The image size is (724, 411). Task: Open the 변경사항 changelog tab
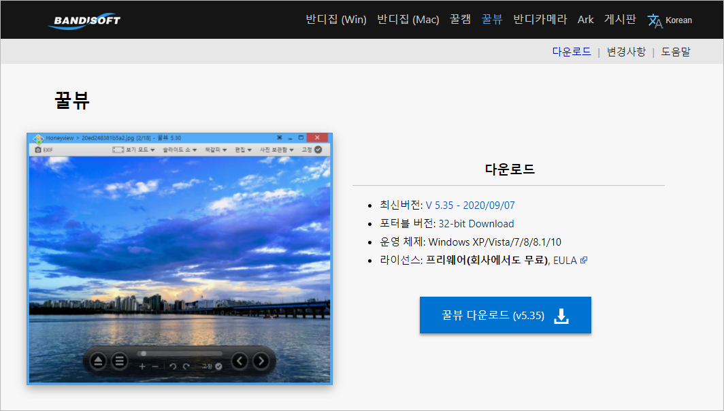click(x=626, y=52)
